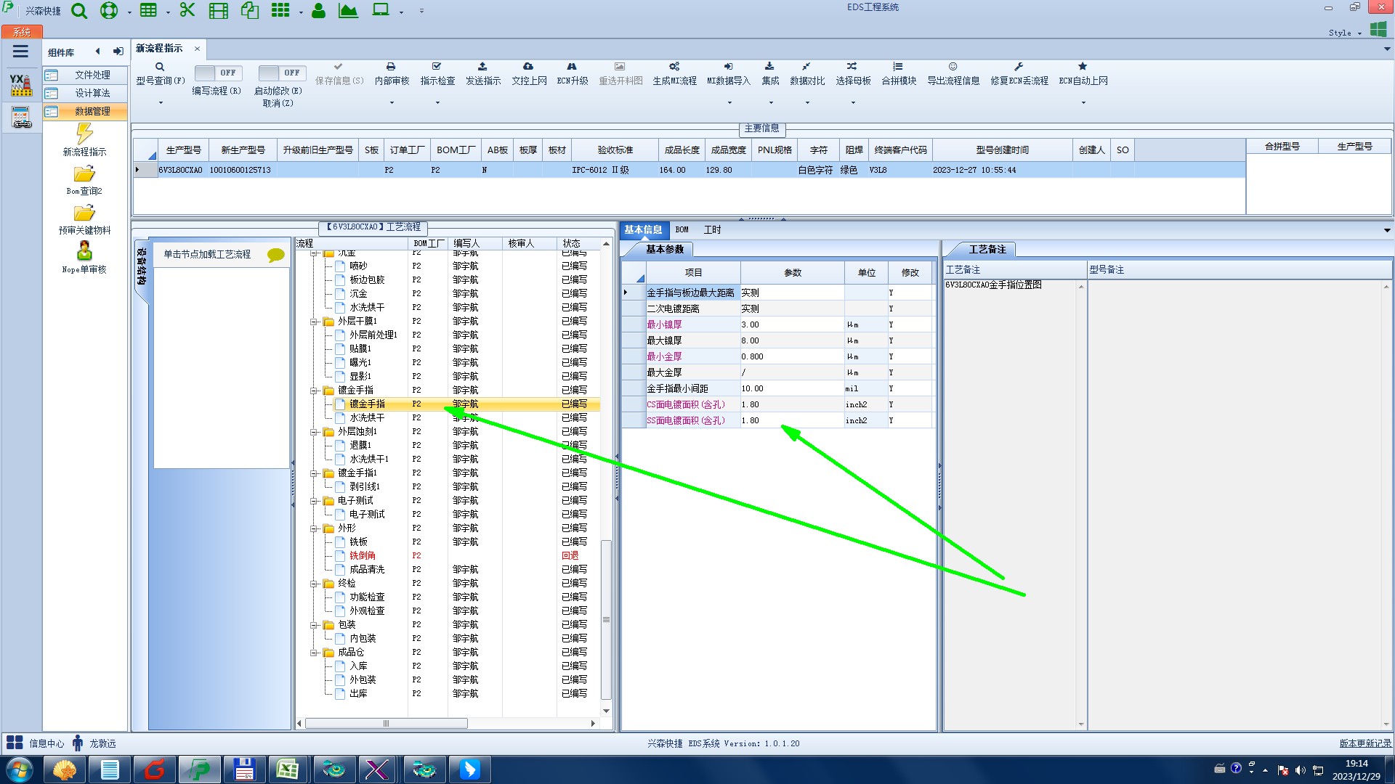The width and height of the screenshot is (1395, 784).
Task: Collapse the 外层干膜1 tree node
Action: (315, 322)
